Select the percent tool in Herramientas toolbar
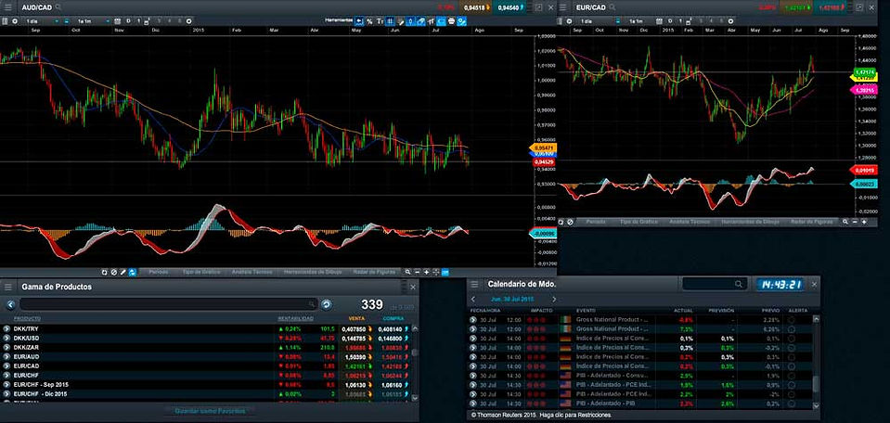The width and height of the screenshot is (890, 423). point(370,21)
